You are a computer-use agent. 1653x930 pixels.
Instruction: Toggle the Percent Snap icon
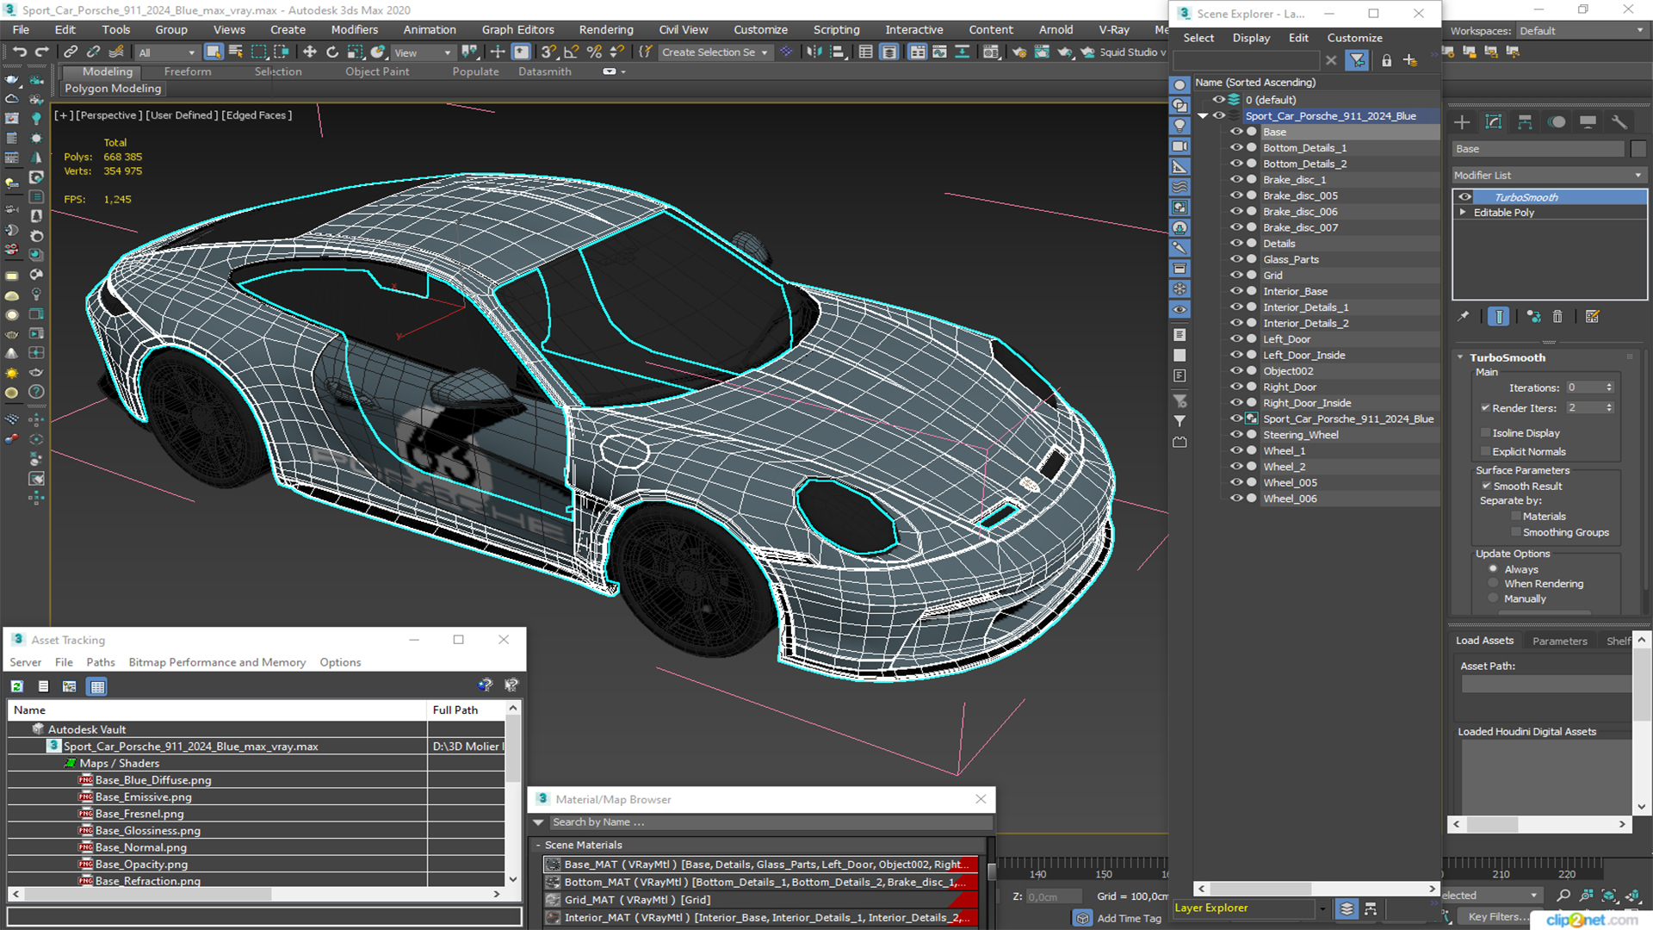(594, 52)
